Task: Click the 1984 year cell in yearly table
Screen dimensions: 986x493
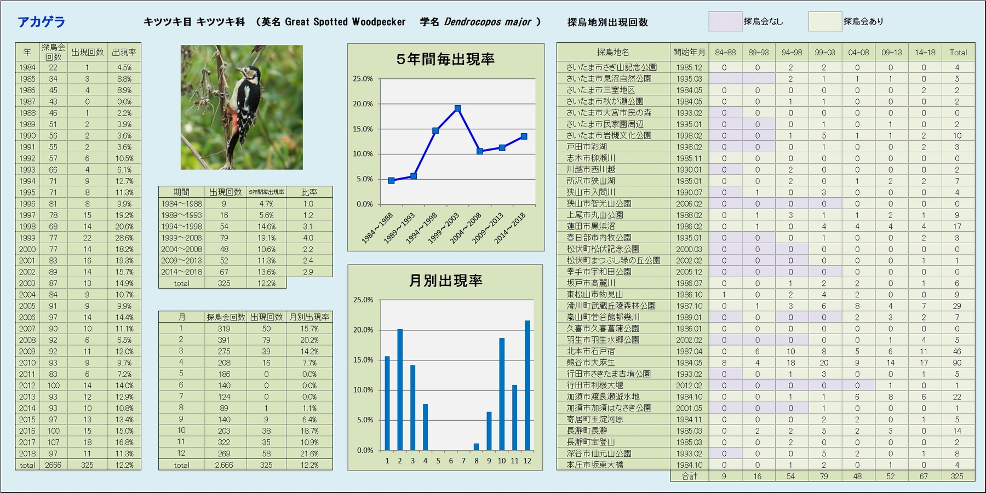Action: 27,67
